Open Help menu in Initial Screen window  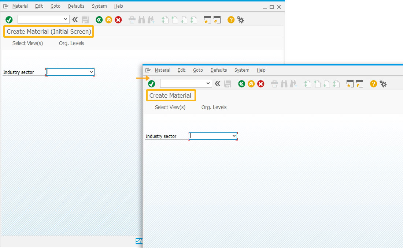118,6
